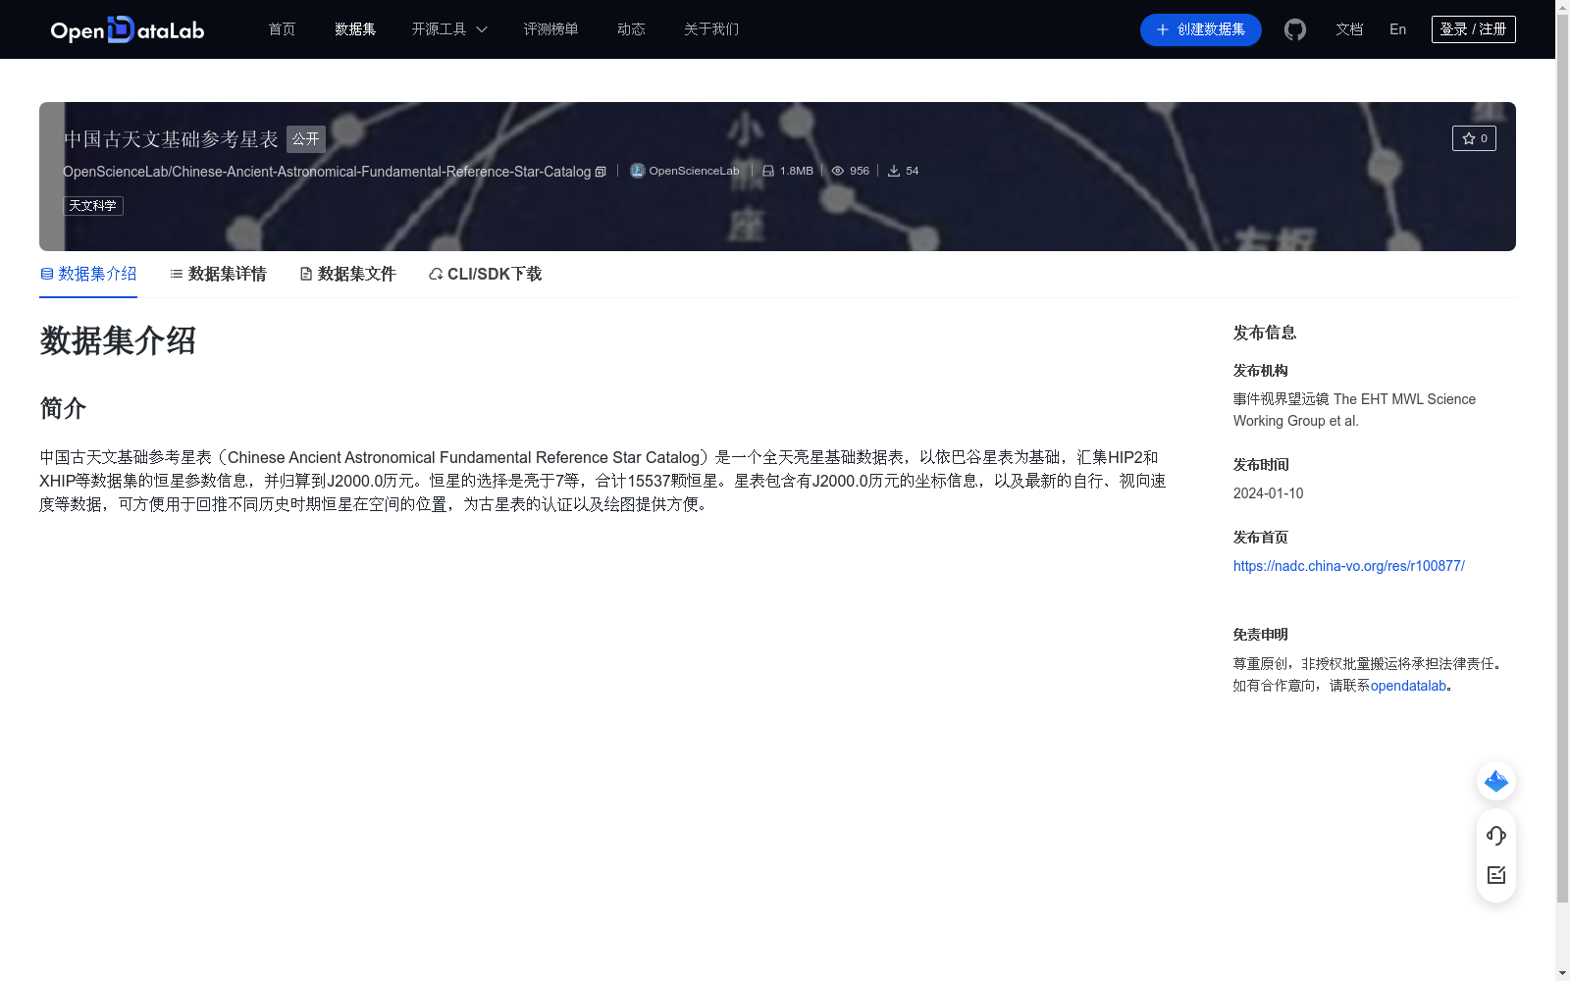Select the 数据集详情 tab
Screen dimensions: 1570x981
coord(217,274)
